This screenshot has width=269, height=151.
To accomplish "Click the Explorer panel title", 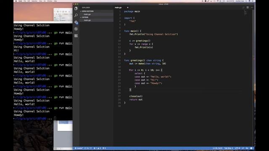I will pyautogui.click(x=86, y=8).
